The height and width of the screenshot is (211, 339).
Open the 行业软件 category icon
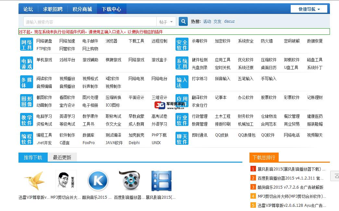tap(182, 120)
